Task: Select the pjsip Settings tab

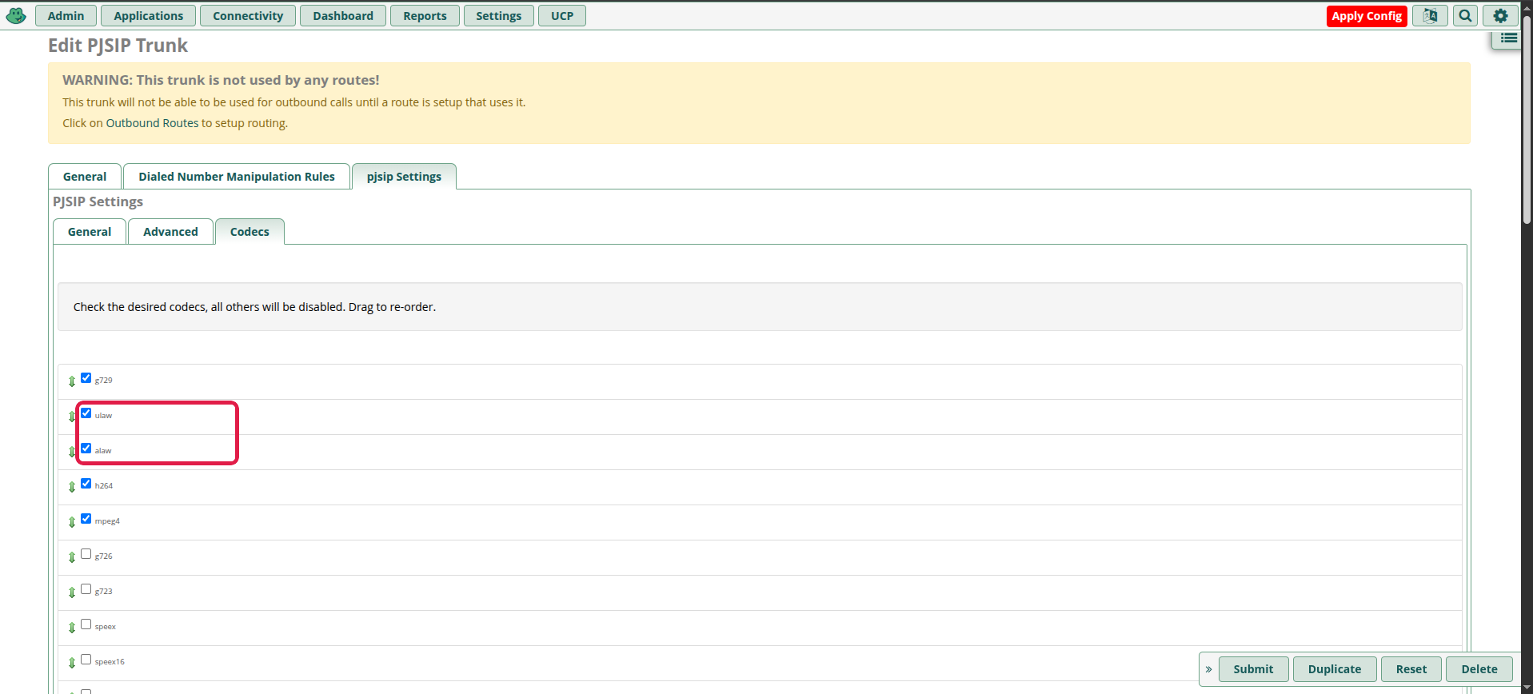Action: coord(404,177)
